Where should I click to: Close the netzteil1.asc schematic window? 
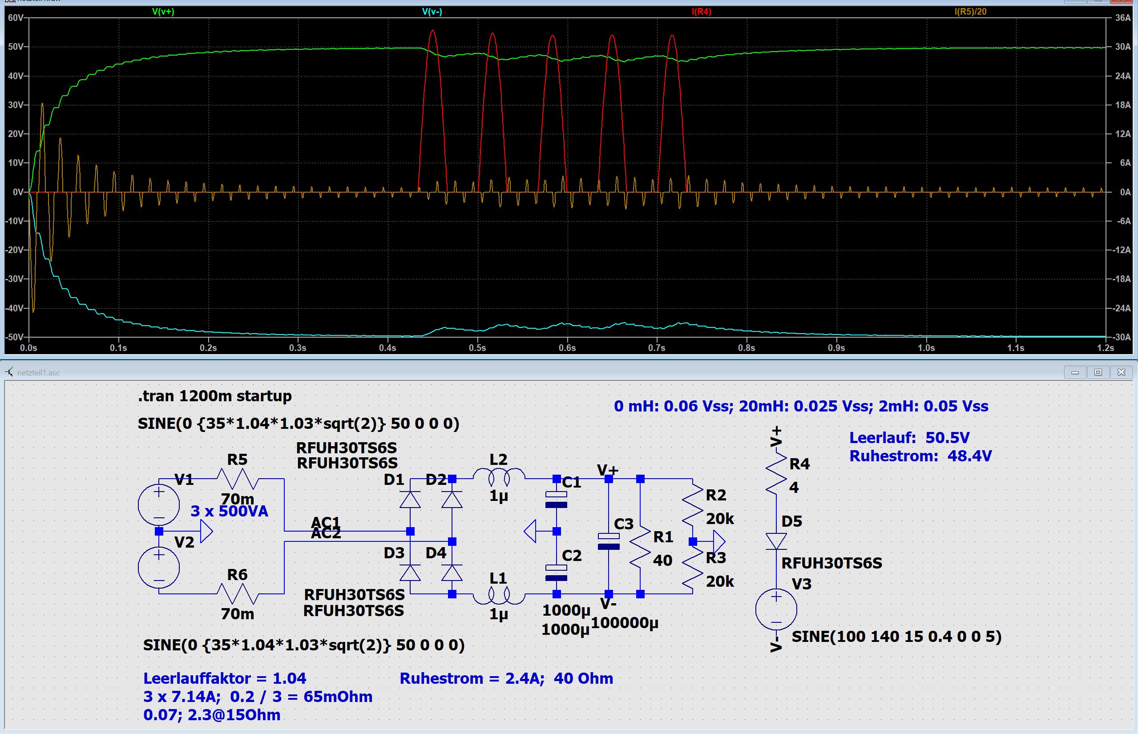[x=1121, y=372]
